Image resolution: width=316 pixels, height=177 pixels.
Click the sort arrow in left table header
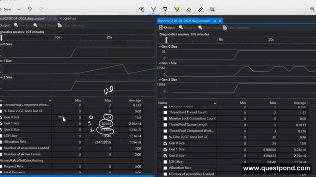(x=50, y=100)
